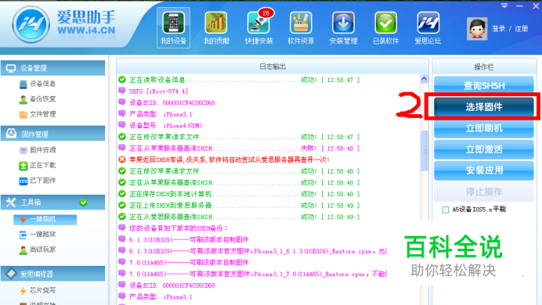
Task: Open the 已装软件 checkmark icon
Action: (386, 28)
